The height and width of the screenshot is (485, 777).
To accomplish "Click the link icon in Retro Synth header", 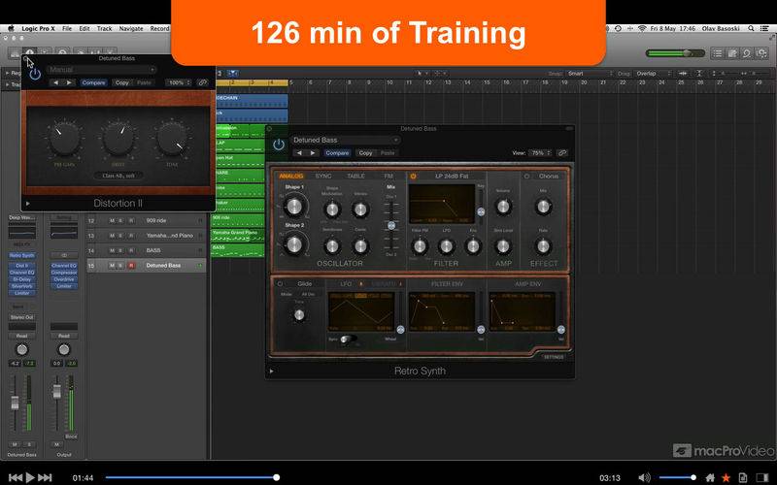I will coord(562,153).
